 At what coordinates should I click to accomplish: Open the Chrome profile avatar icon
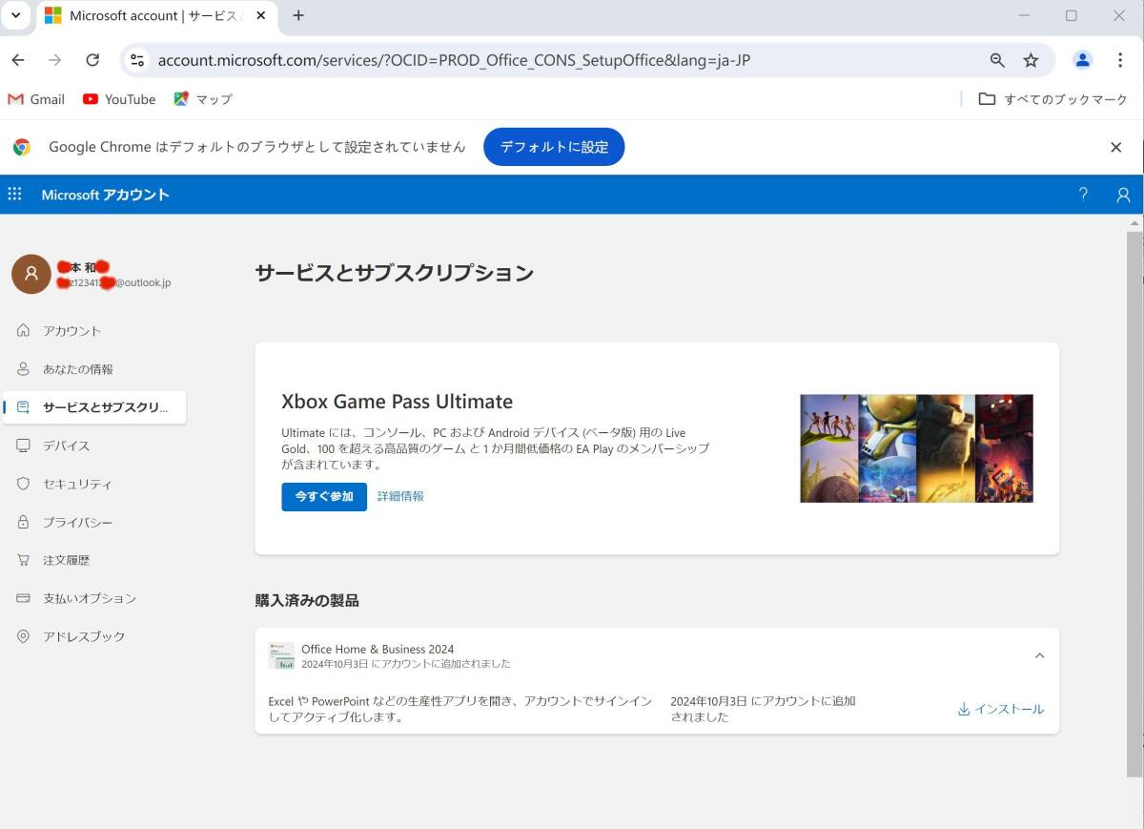1082,60
